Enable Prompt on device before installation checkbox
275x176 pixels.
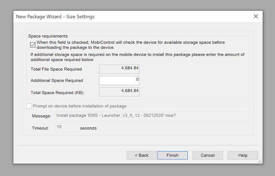tap(29, 106)
